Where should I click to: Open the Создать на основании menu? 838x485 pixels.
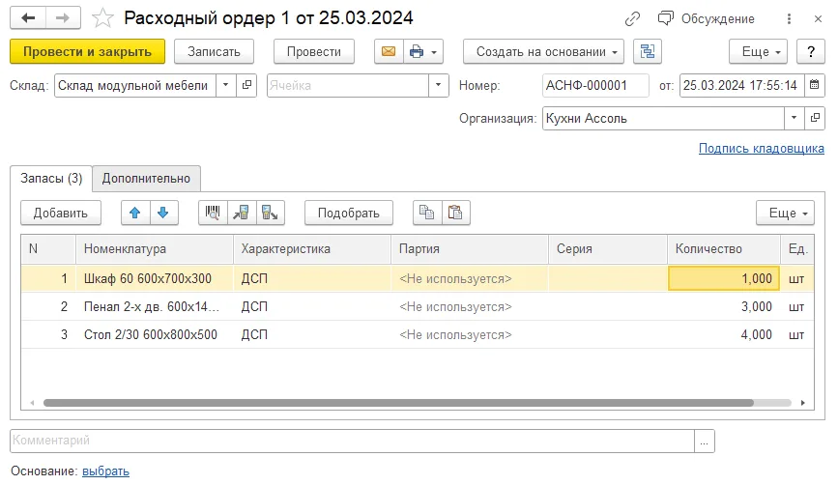coord(543,52)
